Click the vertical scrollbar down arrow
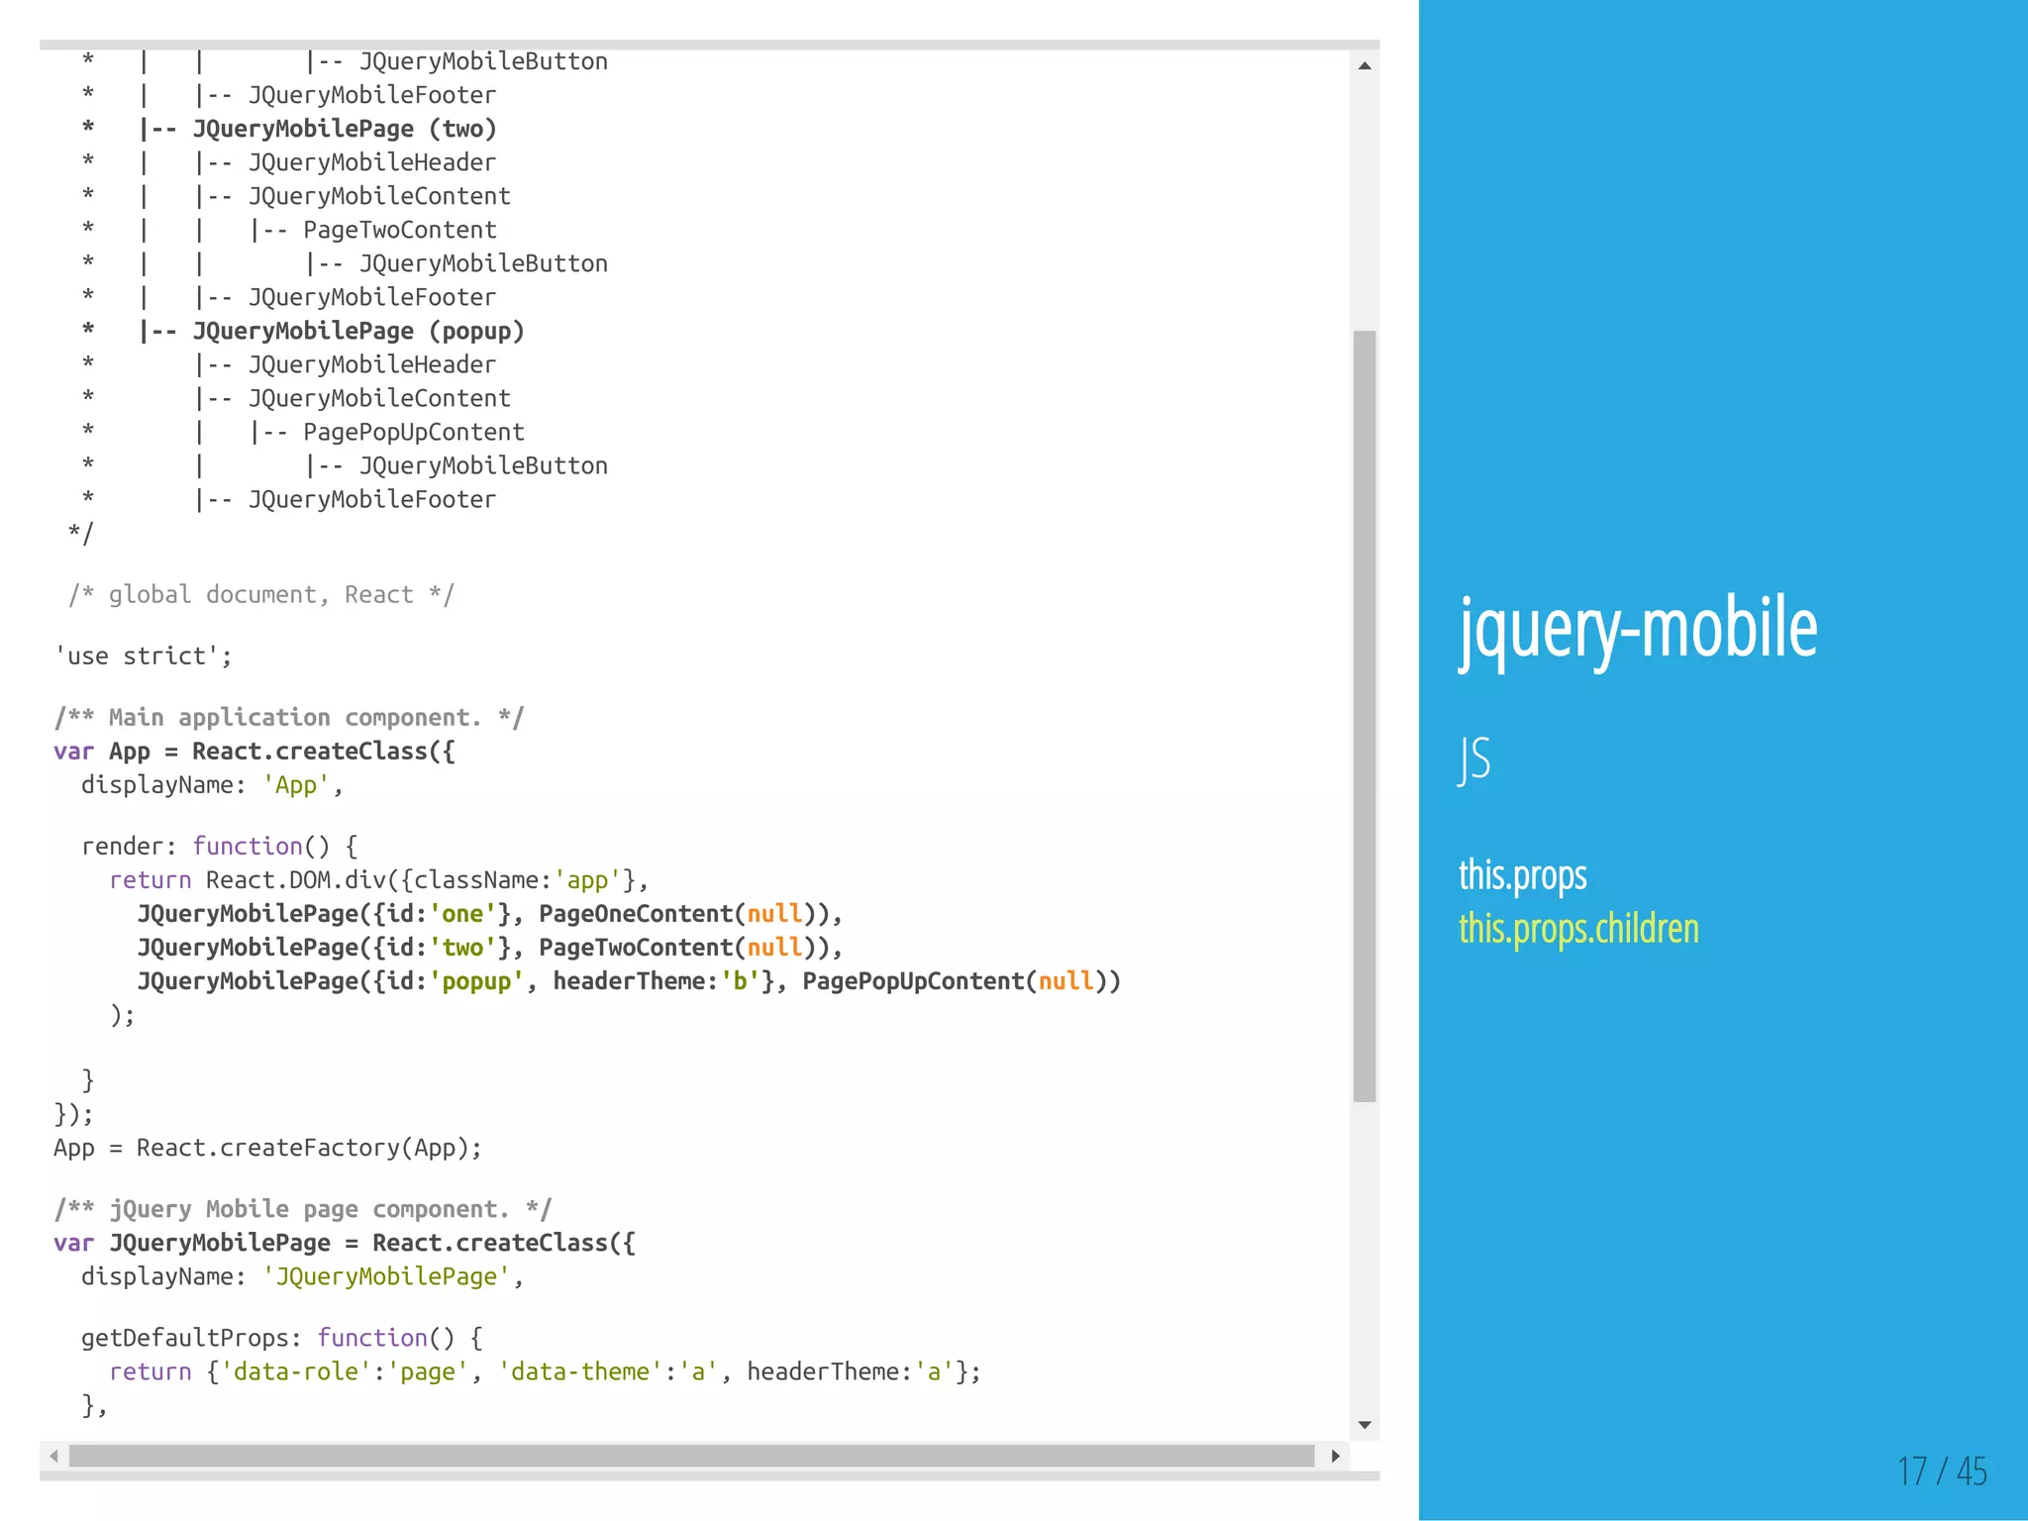2028x1521 pixels. tap(1365, 1425)
